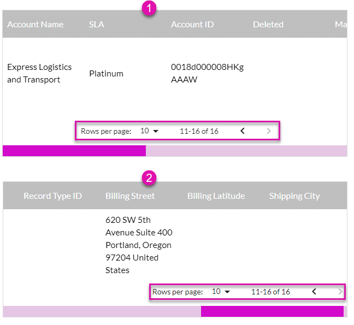
Task: Click the second table's horizontal scrollbar thumb
Action: click(272, 311)
